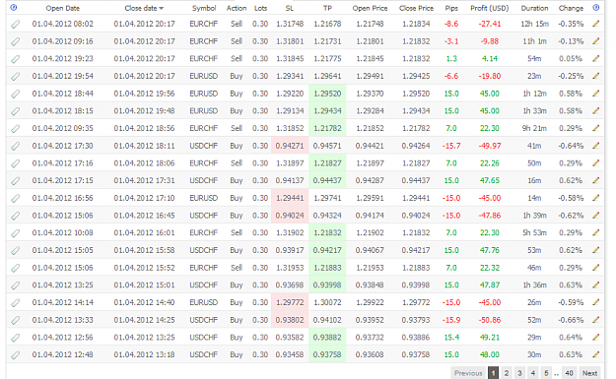Sort table by Lots header
Viewport: 616px width, 379px height.
click(260, 8)
